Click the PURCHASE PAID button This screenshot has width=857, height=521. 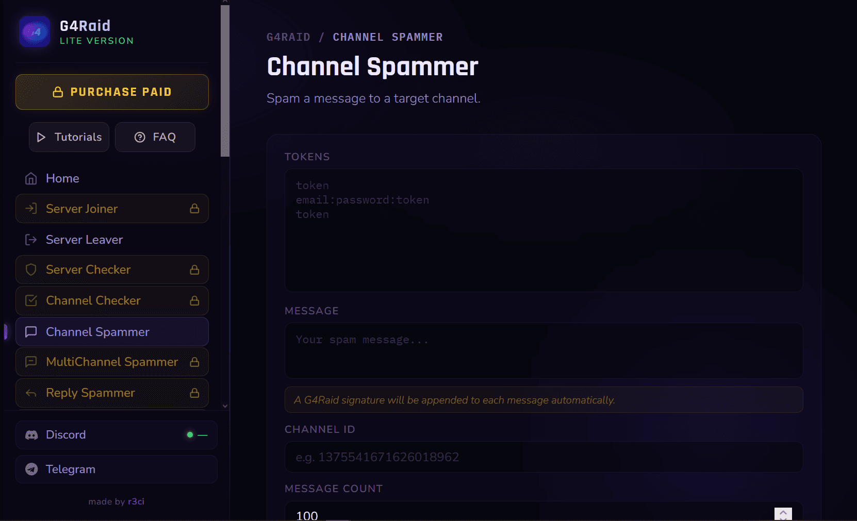pyautogui.click(x=112, y=92)
